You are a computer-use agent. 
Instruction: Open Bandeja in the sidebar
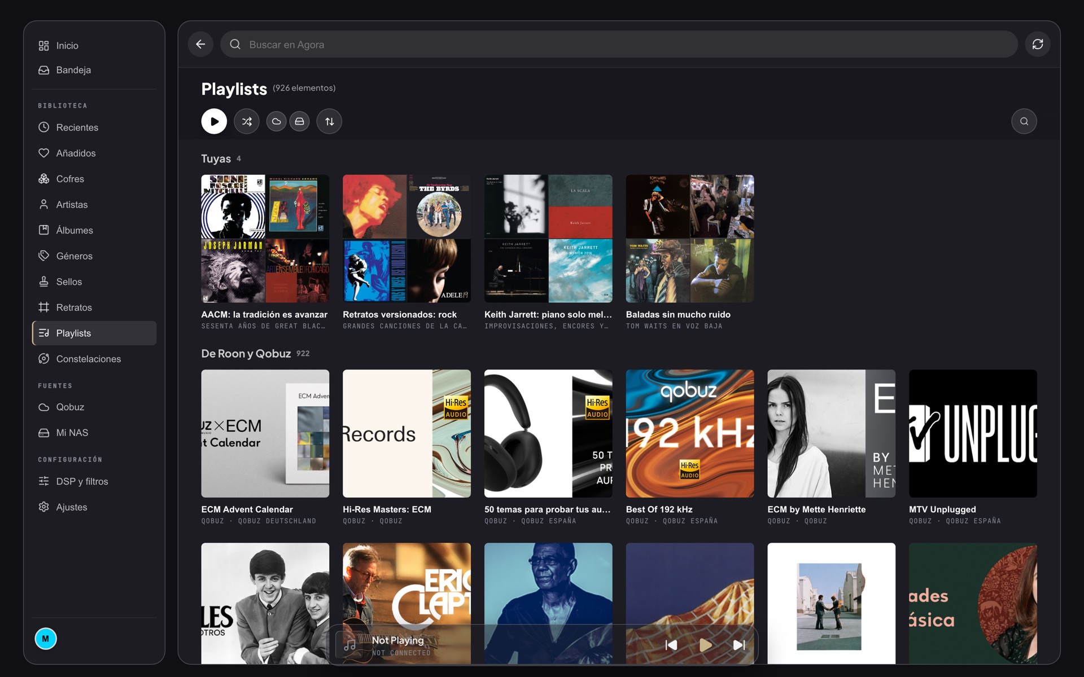(x=94, y=70)
